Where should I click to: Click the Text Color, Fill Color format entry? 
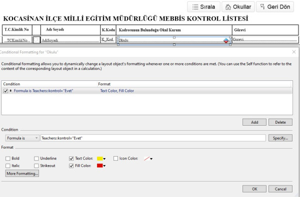tap(117, 91)
